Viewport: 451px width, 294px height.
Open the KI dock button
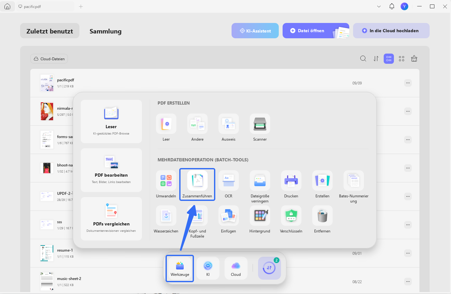pos(208,268)
